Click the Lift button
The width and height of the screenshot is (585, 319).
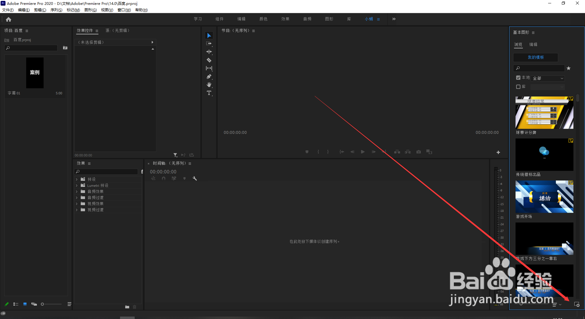point(397,152)
